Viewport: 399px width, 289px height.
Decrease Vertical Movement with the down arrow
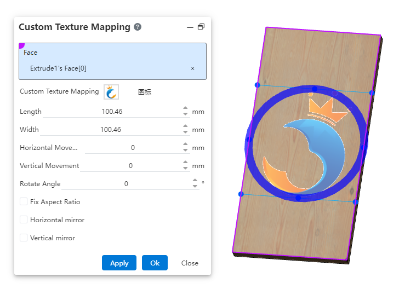(x=185, y=168)
